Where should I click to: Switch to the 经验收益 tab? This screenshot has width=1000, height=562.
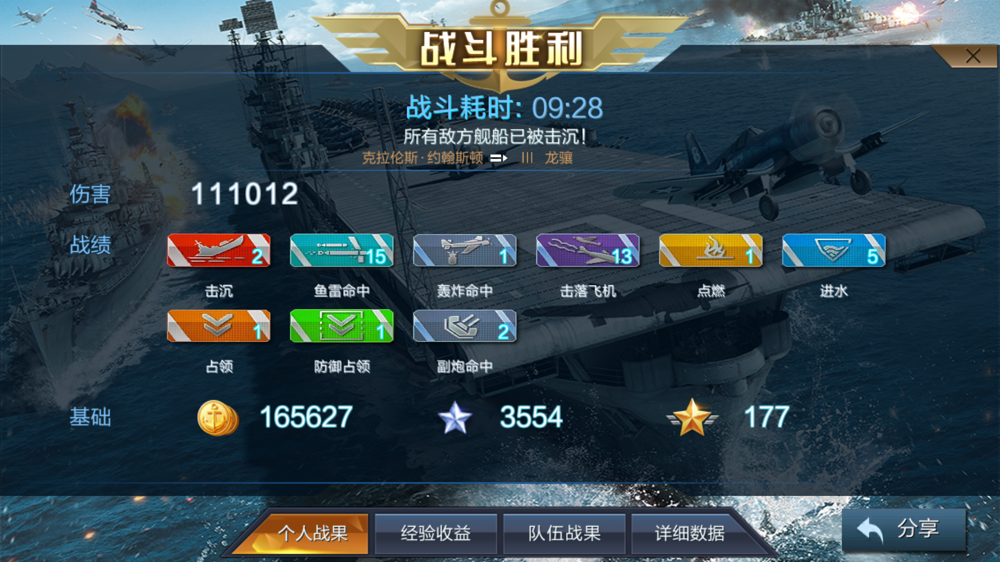[x=435, y=533]
